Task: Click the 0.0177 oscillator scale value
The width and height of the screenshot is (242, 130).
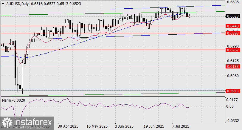Action: (232, 100)
